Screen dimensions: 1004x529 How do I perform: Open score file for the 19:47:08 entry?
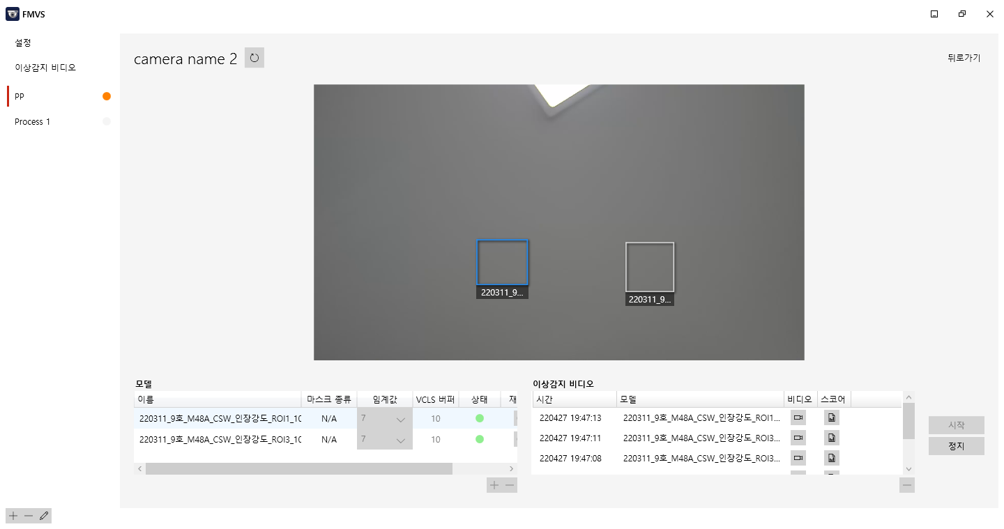coord(831,458)
